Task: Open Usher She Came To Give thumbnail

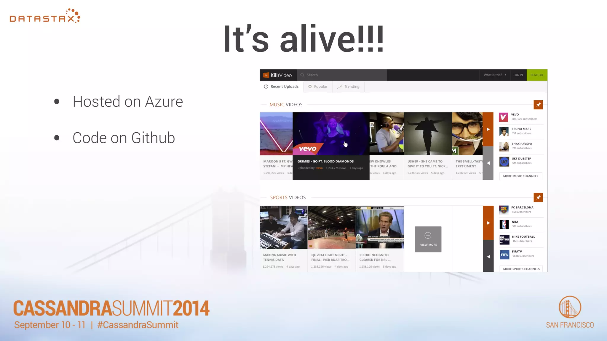Action: 428,133
